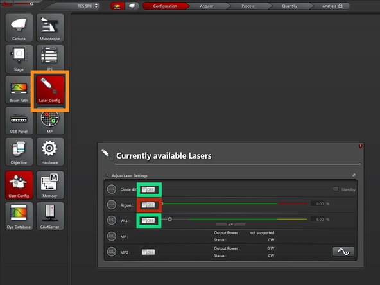Viewport: 380px width, 285px height.
Task: Turn on the Argon laser switch
Action: tap(148, 205)
